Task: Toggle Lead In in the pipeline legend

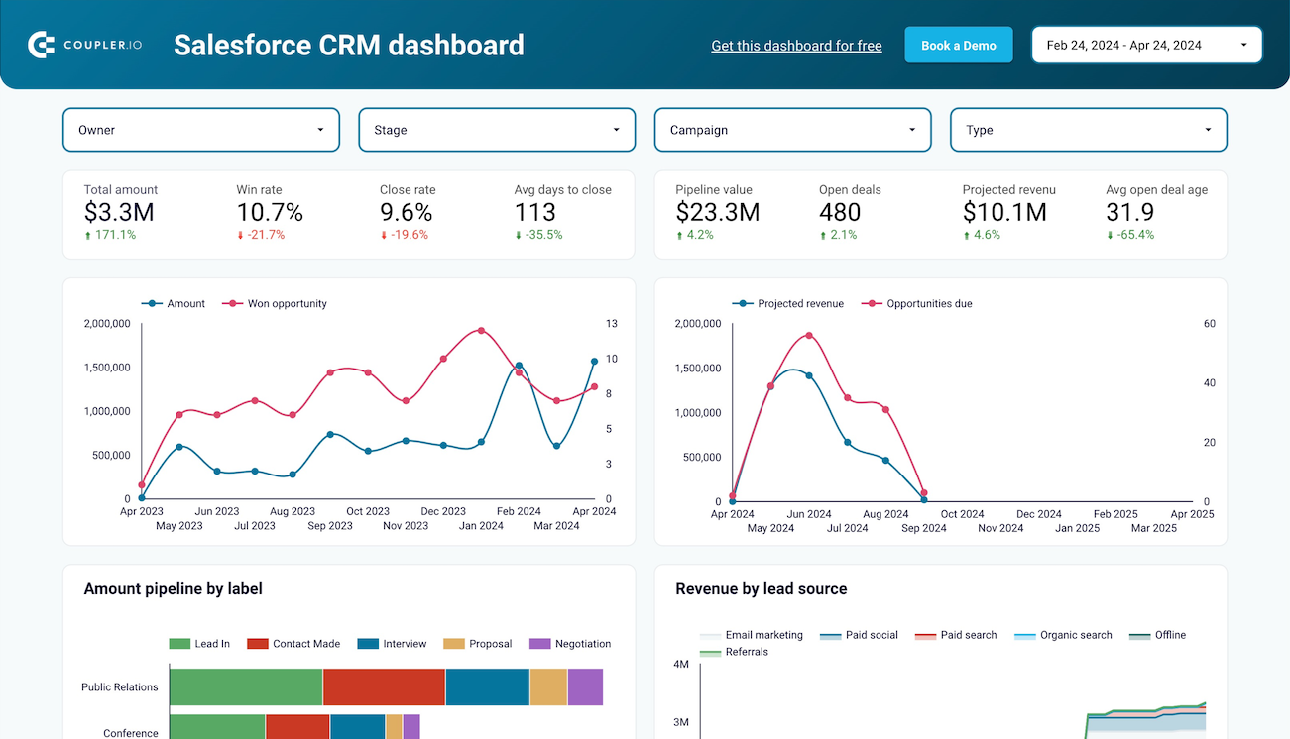Action: click(200, 643)
